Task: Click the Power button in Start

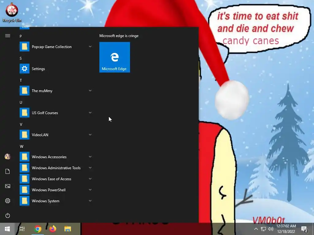Action: [x=8, y=215]
